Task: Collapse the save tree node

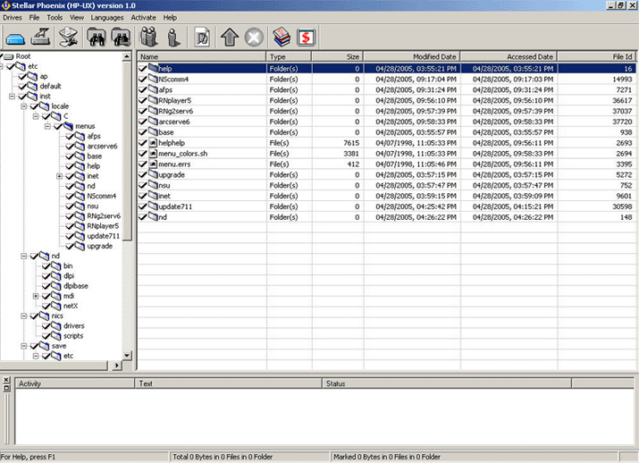Action: (24, 346)
